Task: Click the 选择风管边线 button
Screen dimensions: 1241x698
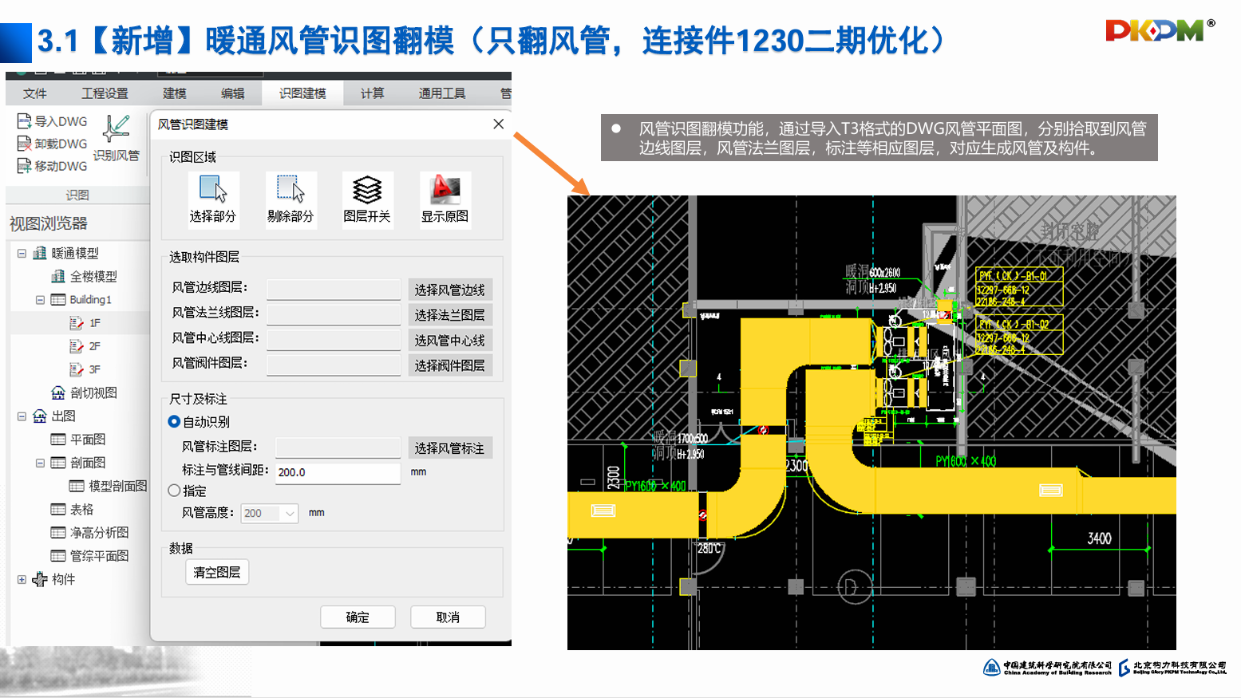Action: point(450,290)
